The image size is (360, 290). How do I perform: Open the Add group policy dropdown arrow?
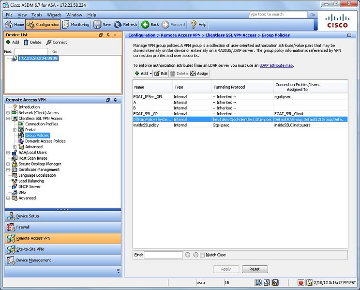click(x=150, y=74)
